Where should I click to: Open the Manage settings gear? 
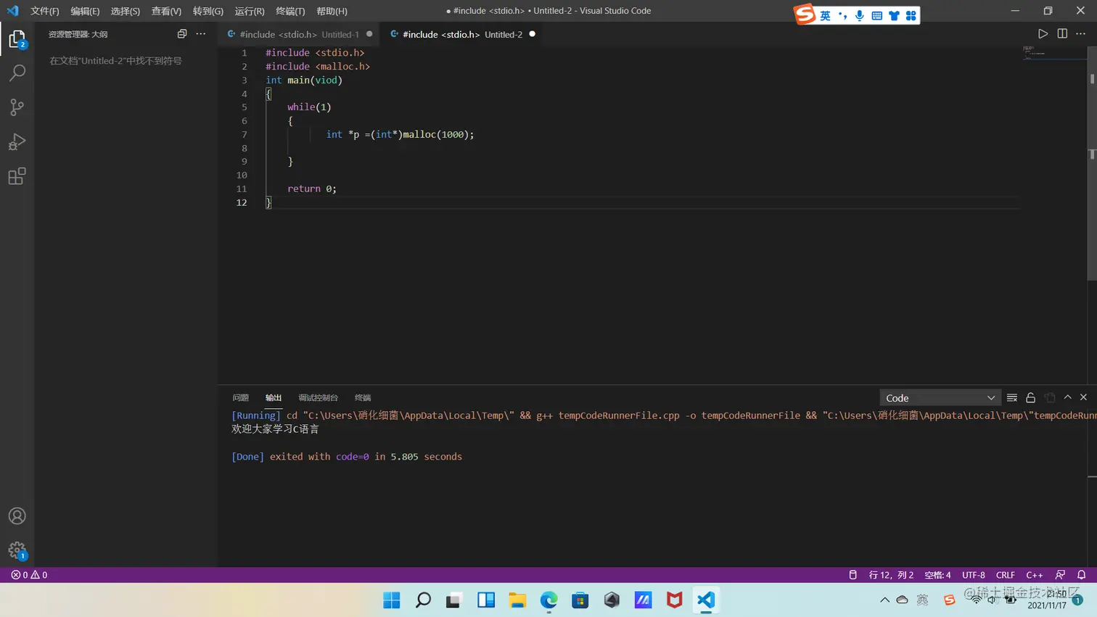click(x=17, y=550)
